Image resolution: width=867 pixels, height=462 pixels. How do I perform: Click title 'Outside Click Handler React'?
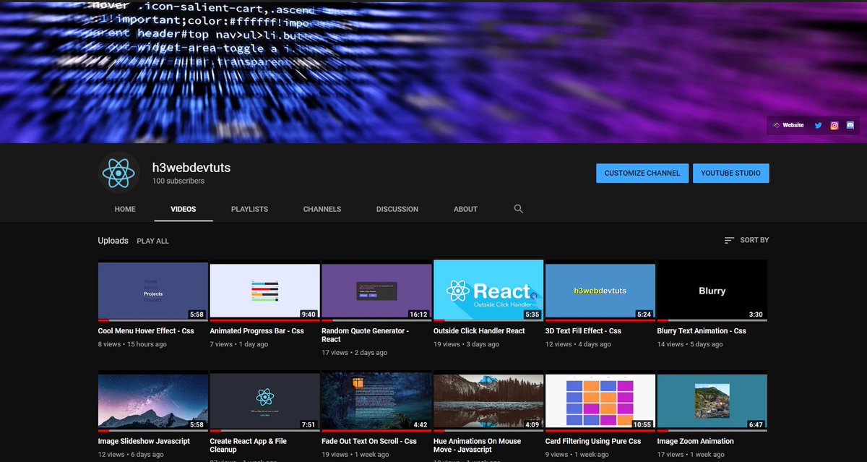pyautogui.click(x=479, y=331)
